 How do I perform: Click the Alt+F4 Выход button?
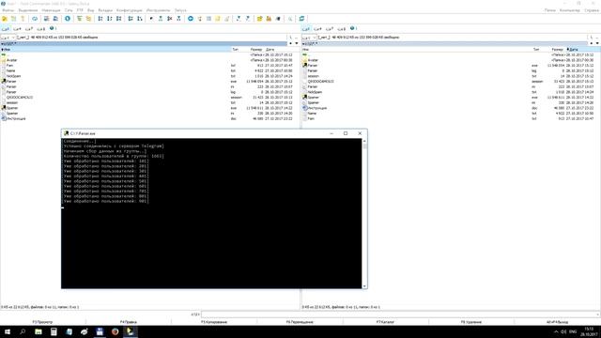point(557,322)
